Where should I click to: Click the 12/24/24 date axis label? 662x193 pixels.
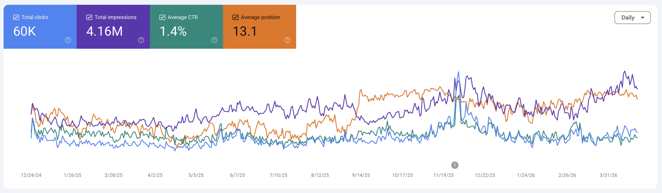point(31,175)
